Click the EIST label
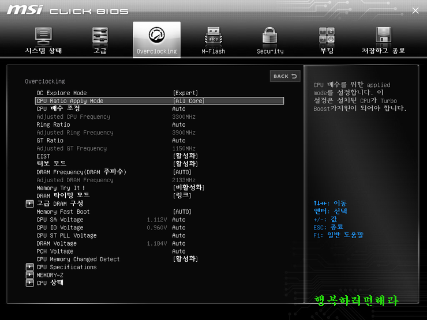This screenshot has height=320, width=427. [43, 156]
